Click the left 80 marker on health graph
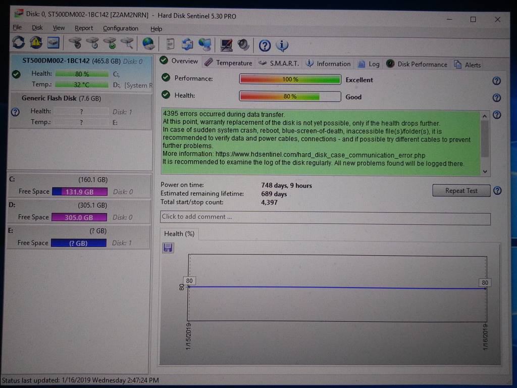The width and height of the screenshot is (517, 388). (189, 281)
